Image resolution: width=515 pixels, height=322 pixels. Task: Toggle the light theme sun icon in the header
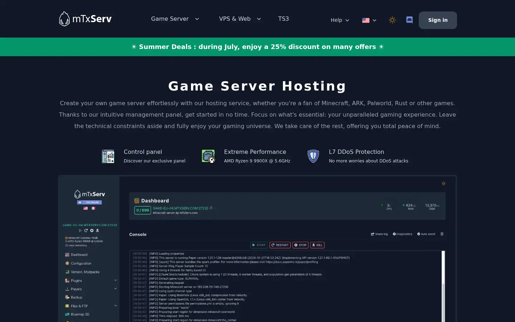[392, 20]
